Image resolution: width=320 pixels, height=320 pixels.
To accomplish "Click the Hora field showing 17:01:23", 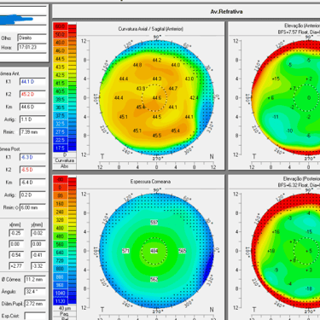I will tap(32, 47).
